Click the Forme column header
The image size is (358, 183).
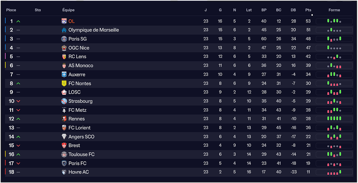coord(334,10)
